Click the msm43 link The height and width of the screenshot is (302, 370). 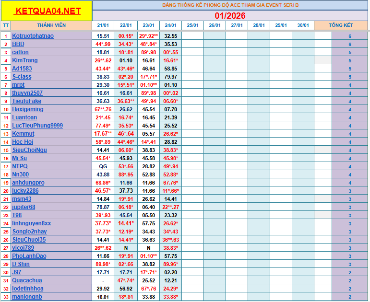click(x=22, y=199)
